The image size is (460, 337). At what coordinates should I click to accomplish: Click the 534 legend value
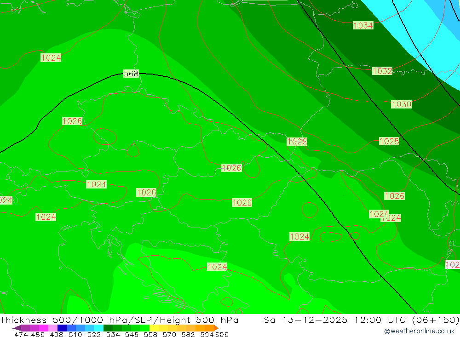pyautogui.click(x=113, y=335)
